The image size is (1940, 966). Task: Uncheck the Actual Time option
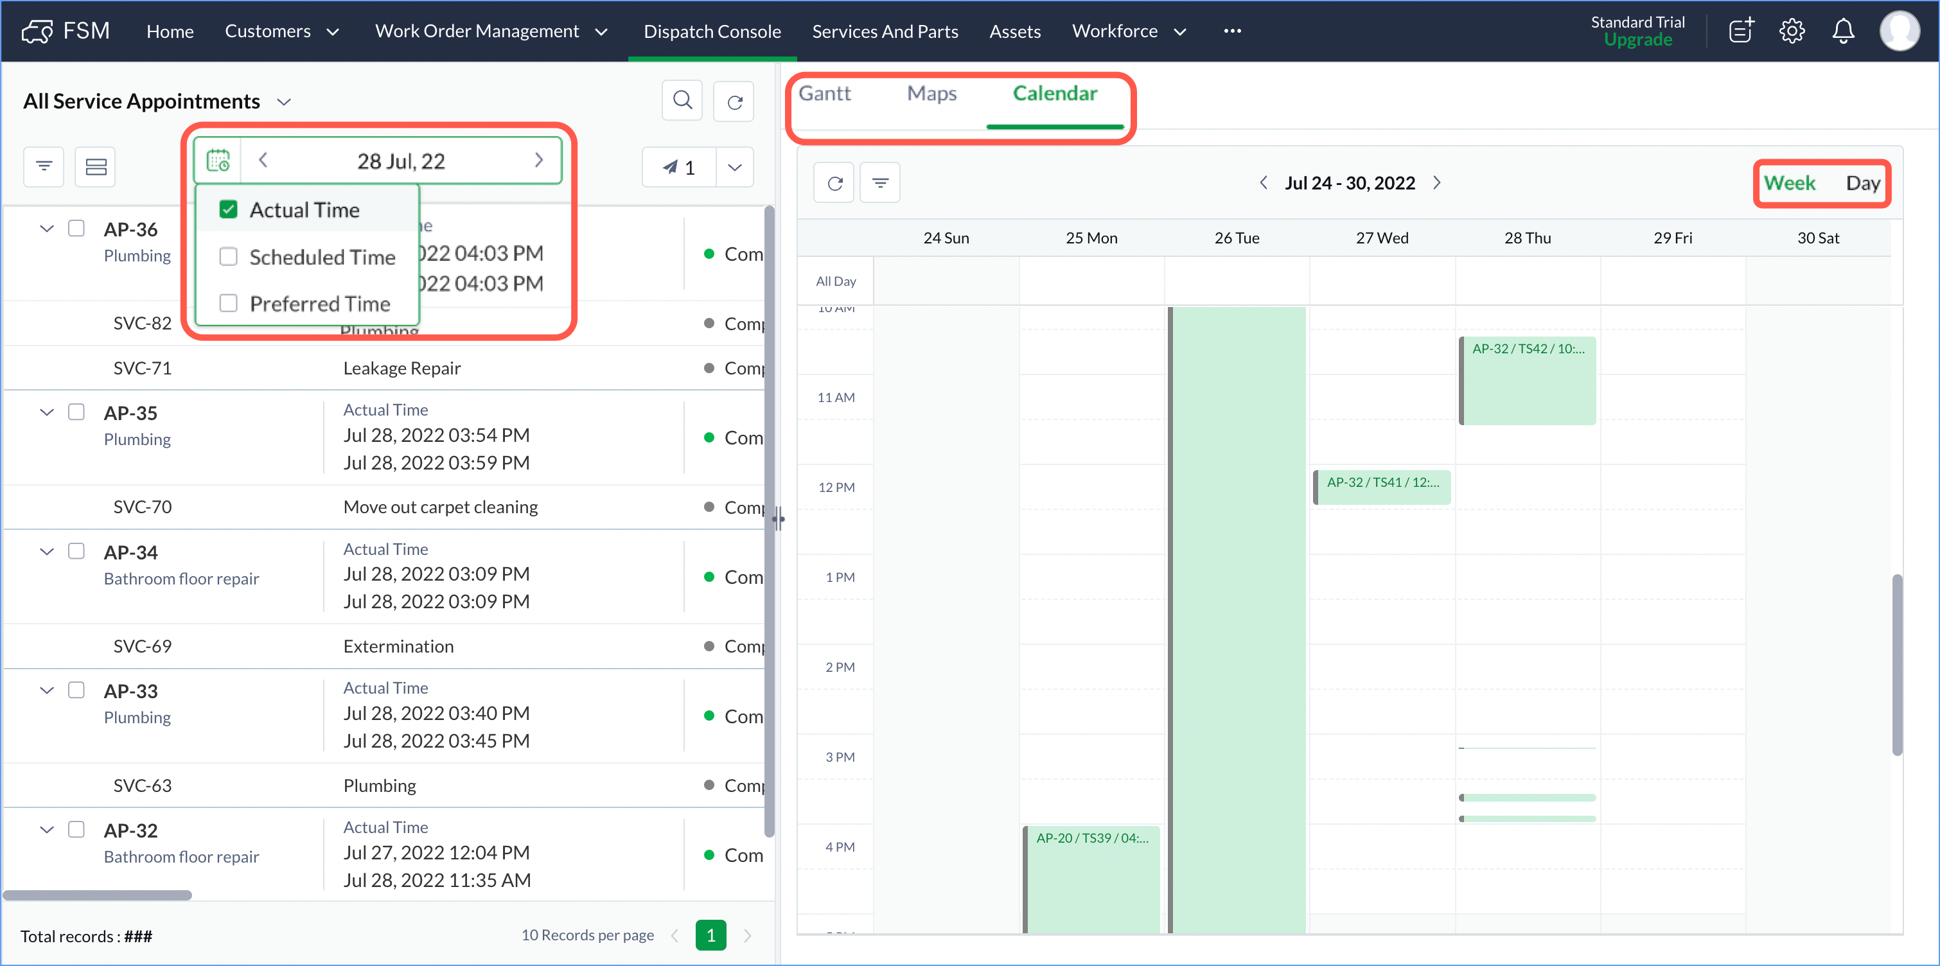(x=228, y=209)
